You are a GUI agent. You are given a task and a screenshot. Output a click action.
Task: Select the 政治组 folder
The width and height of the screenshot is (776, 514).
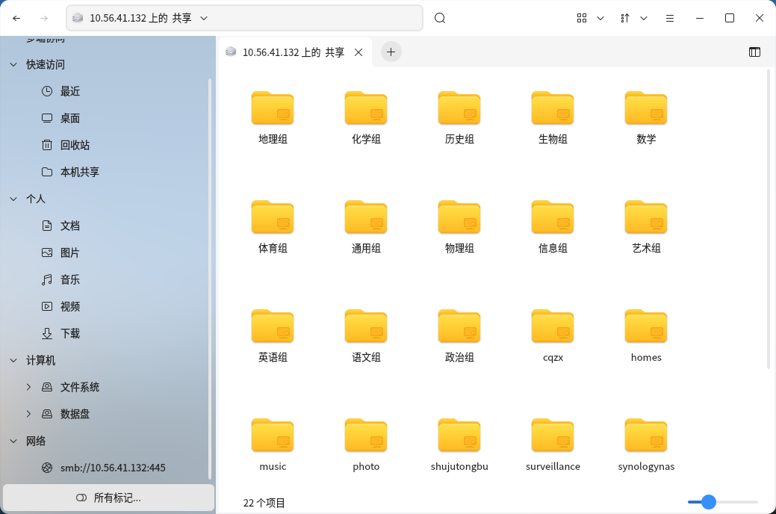459,335
